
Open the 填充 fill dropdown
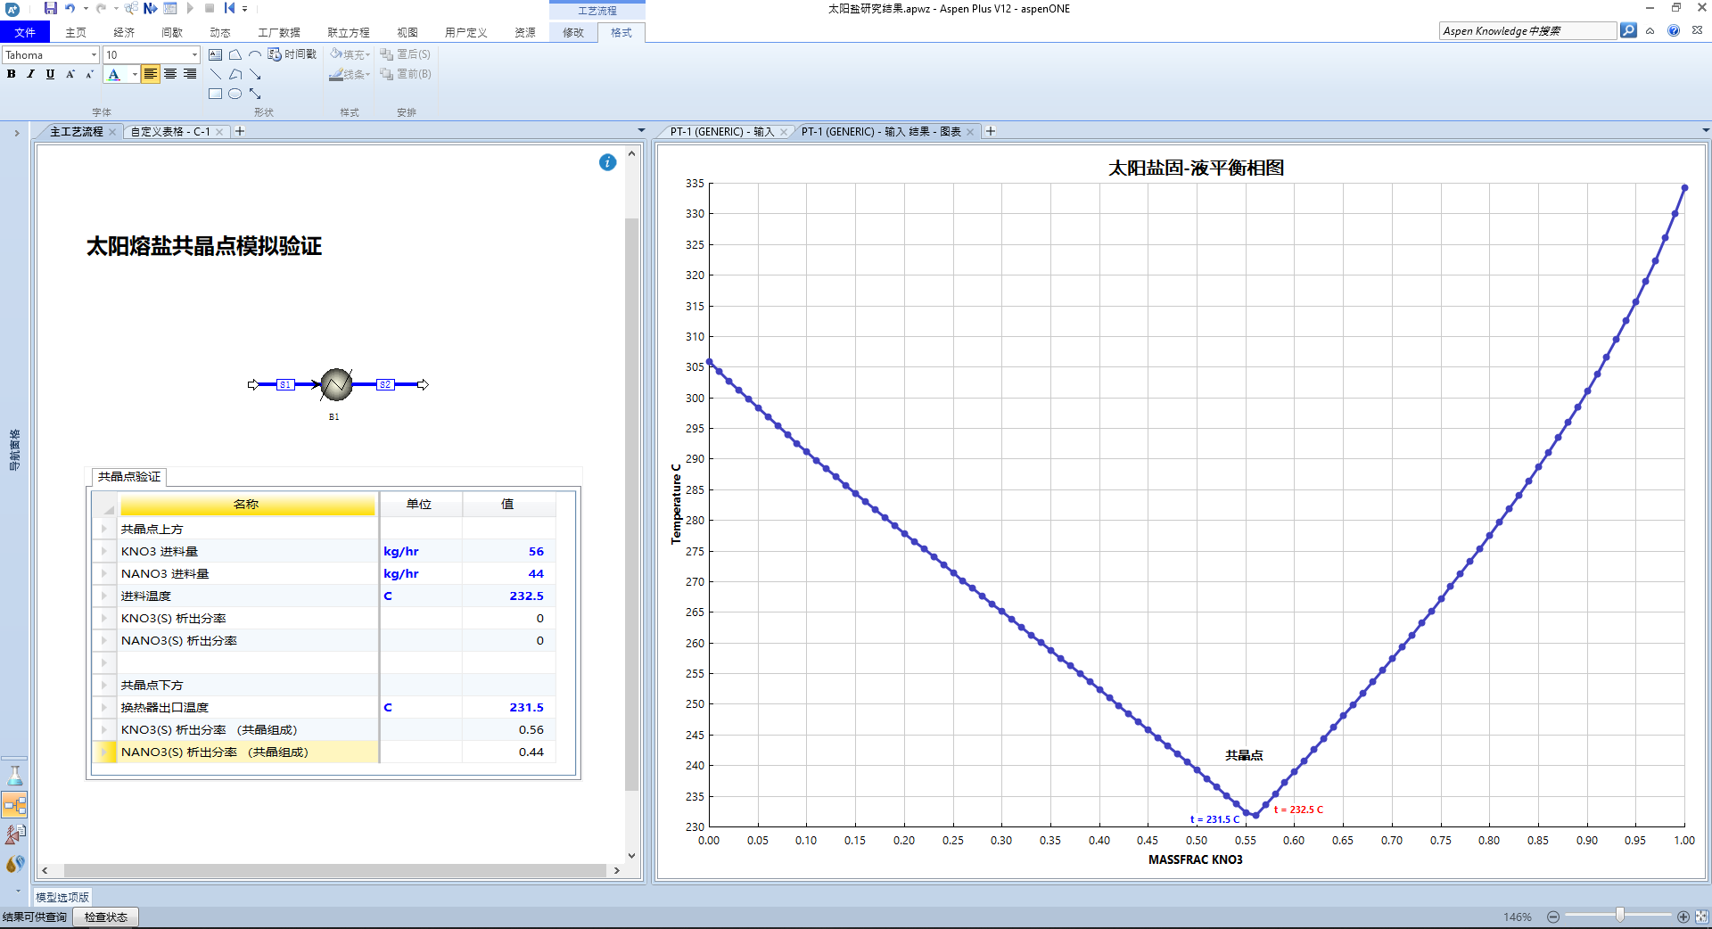coord(350,54)
